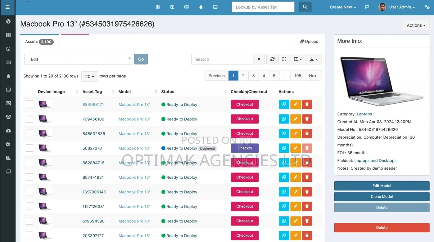Viewport: 434px width, 242px height.
Task: Check the box for asset 1397906146
Action: click(29, 192)
